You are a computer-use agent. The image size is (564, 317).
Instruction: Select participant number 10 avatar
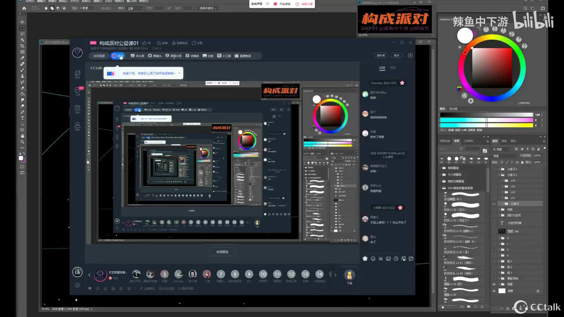tap(263, 274)
